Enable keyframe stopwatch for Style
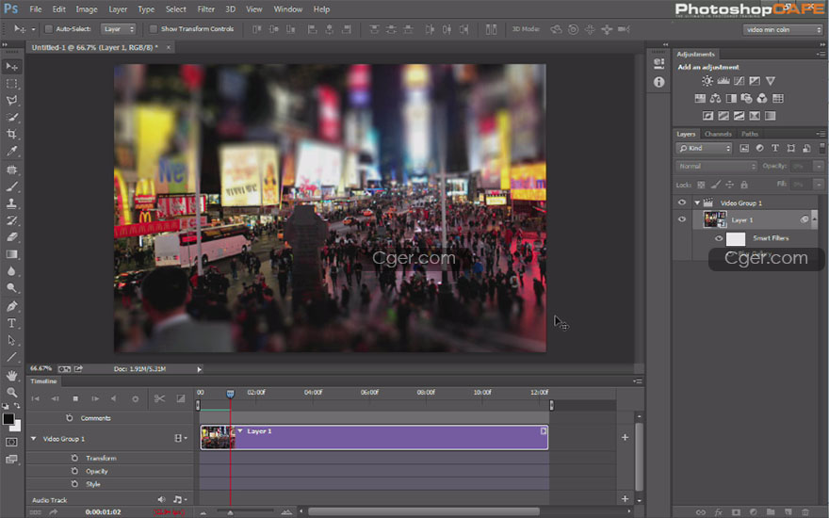This screenshot has width=829, height=518. coord(74,484)
